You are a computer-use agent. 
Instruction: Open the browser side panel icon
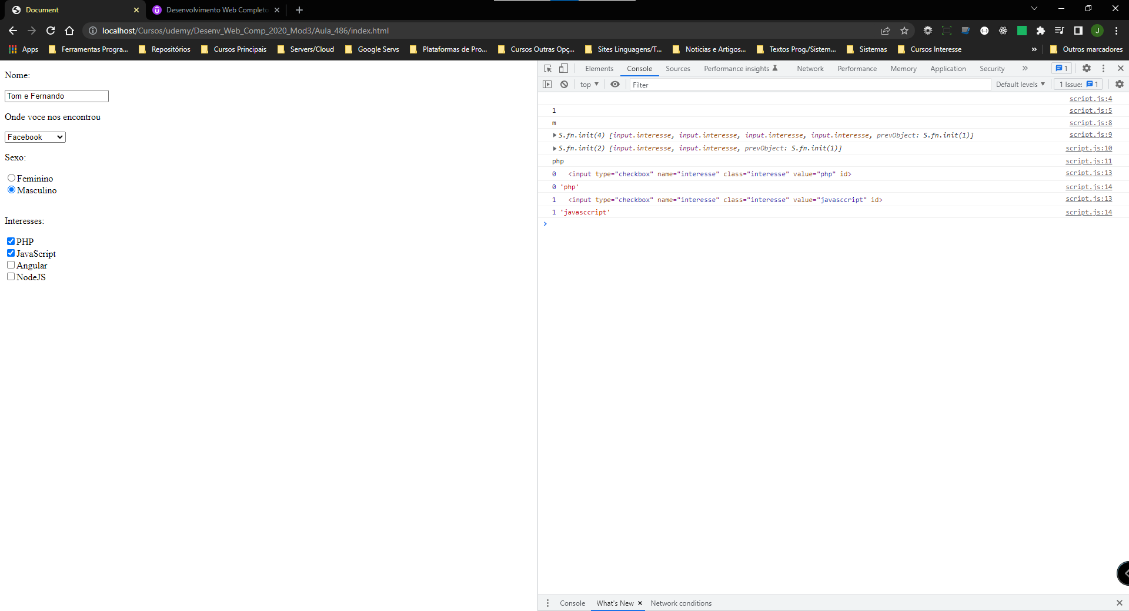click(1078, 31)
